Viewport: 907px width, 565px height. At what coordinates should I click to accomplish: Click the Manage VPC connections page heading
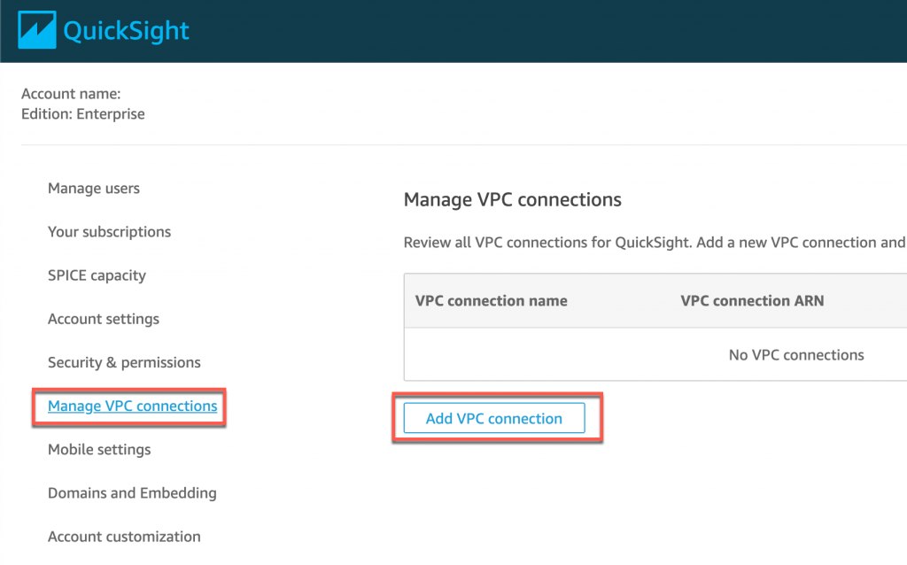coord(512,200)
